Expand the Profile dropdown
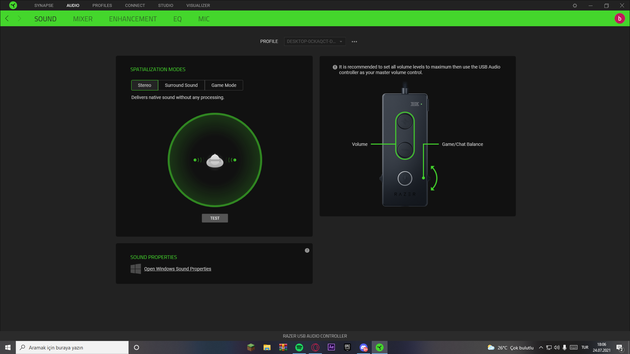The image size is (630, 354). click(314, 42)
